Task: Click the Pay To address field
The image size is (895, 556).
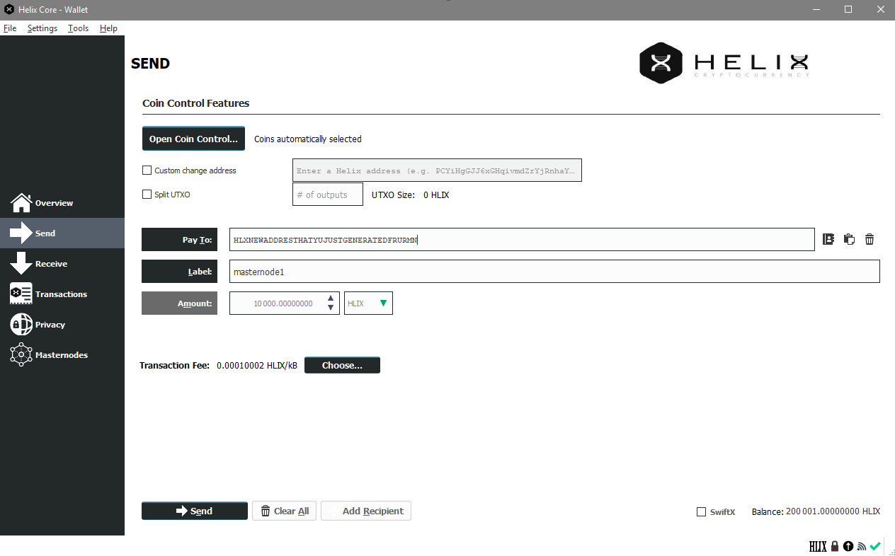Action: point(522,239)
